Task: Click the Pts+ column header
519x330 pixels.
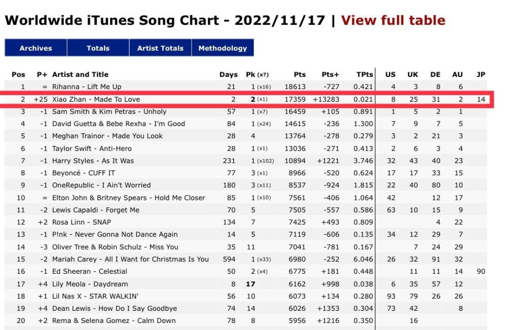Action: pyautogui.click(x=330, y=74)
